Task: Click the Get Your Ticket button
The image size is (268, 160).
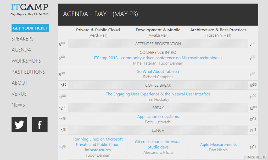Action: 30,28
